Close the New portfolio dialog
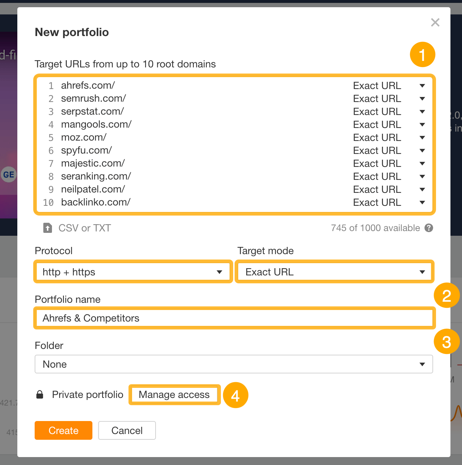Viewport: 462px width, 465px height. pyautogui.click(x=435, y=22)
